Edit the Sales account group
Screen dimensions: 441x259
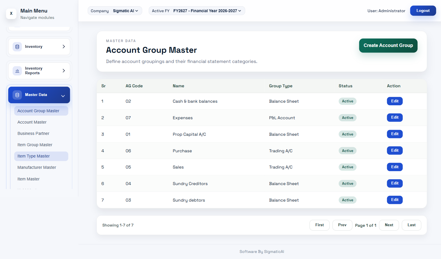point(395,167)
